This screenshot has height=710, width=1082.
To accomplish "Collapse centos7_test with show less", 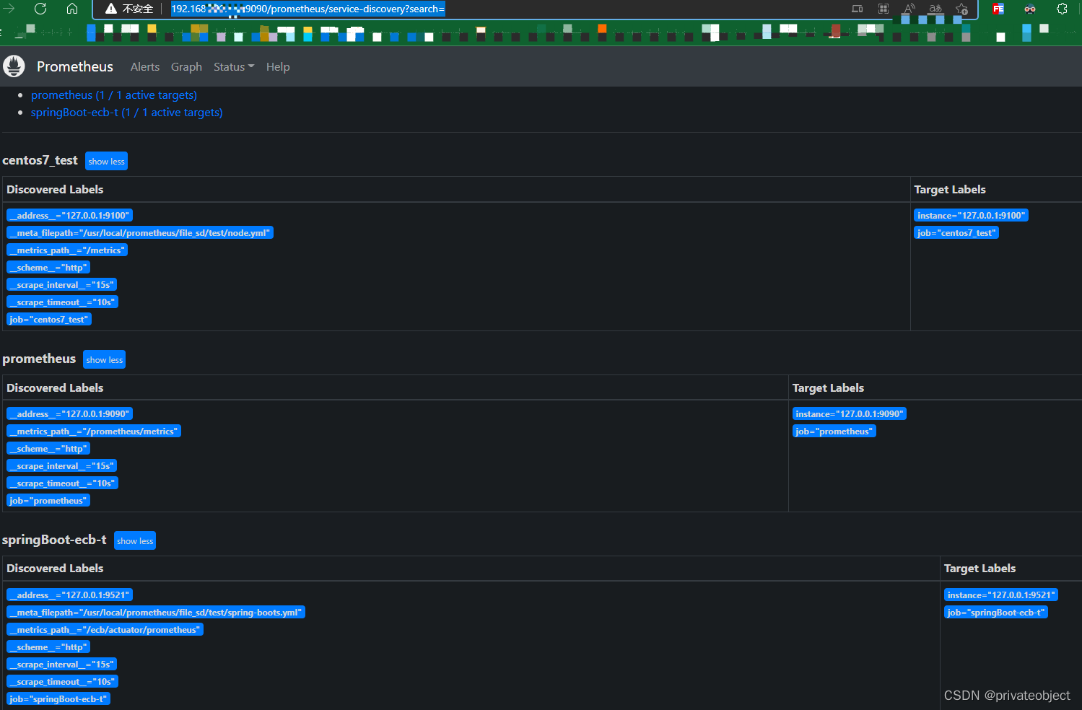I will (106, 161).
